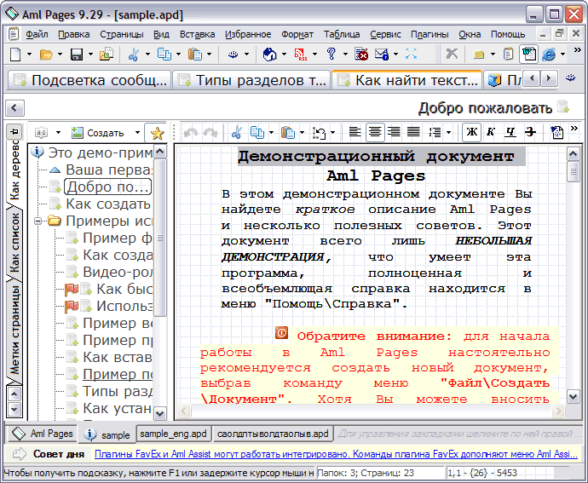Select the sample_eng.apd document tab
588x483 pixels.
[173, 434]
